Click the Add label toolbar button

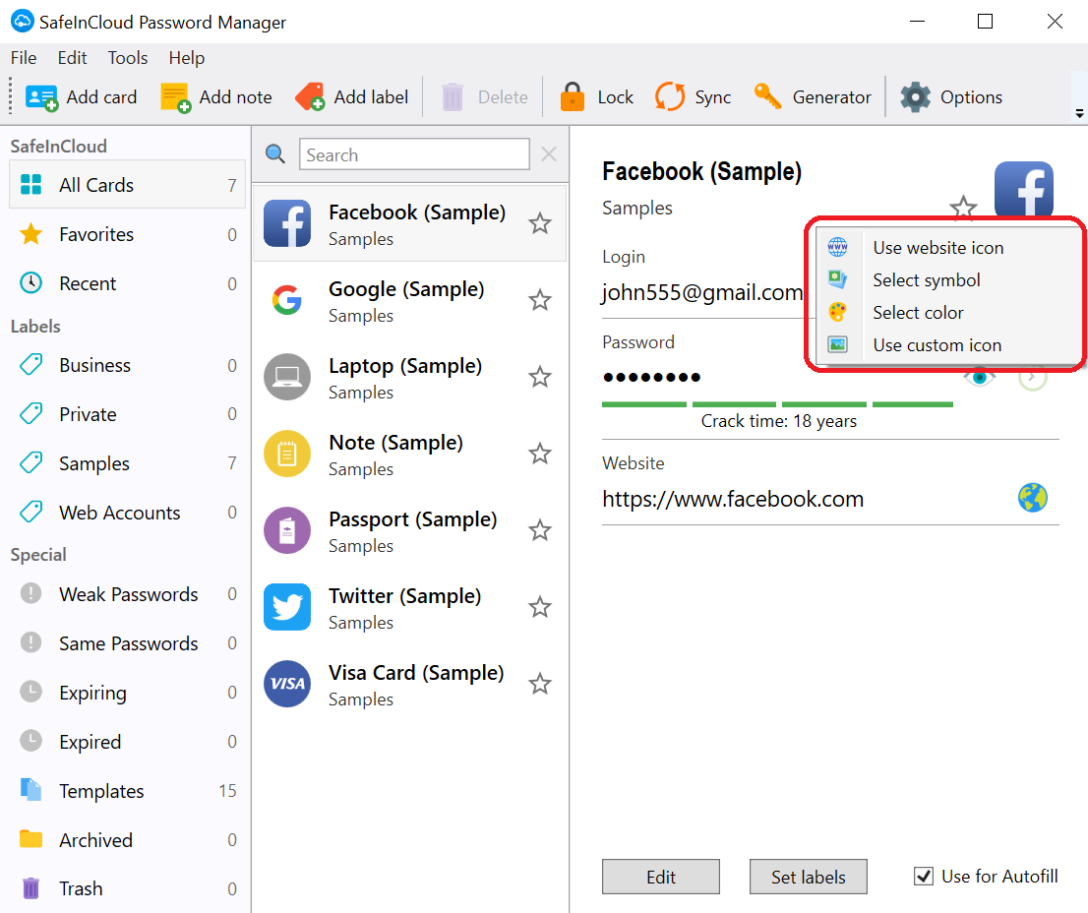(x=352, y=97)
